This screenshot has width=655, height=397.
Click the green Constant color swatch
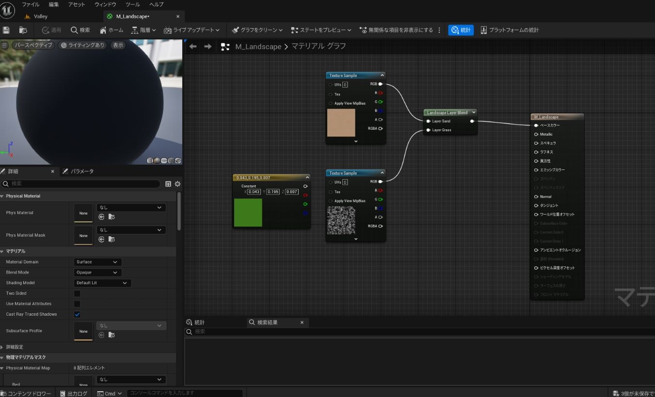click(x=248, y=213)
